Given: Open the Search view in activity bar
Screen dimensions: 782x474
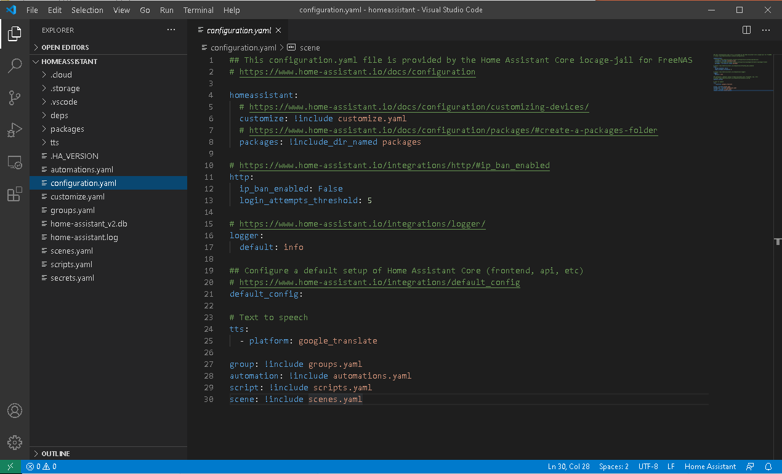Looking at the screenshot, I should pyautogui.click(x=15, y=66).
